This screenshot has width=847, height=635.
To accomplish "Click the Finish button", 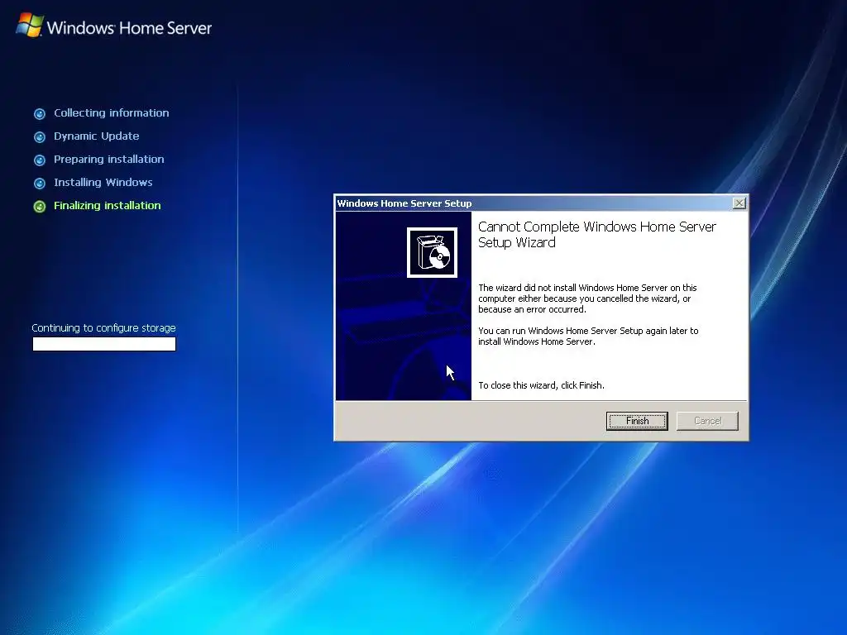I will point(637,421).
